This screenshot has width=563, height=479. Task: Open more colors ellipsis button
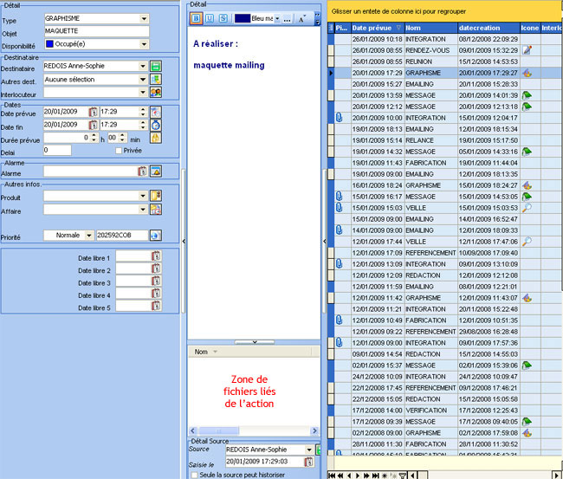[287, 19]
